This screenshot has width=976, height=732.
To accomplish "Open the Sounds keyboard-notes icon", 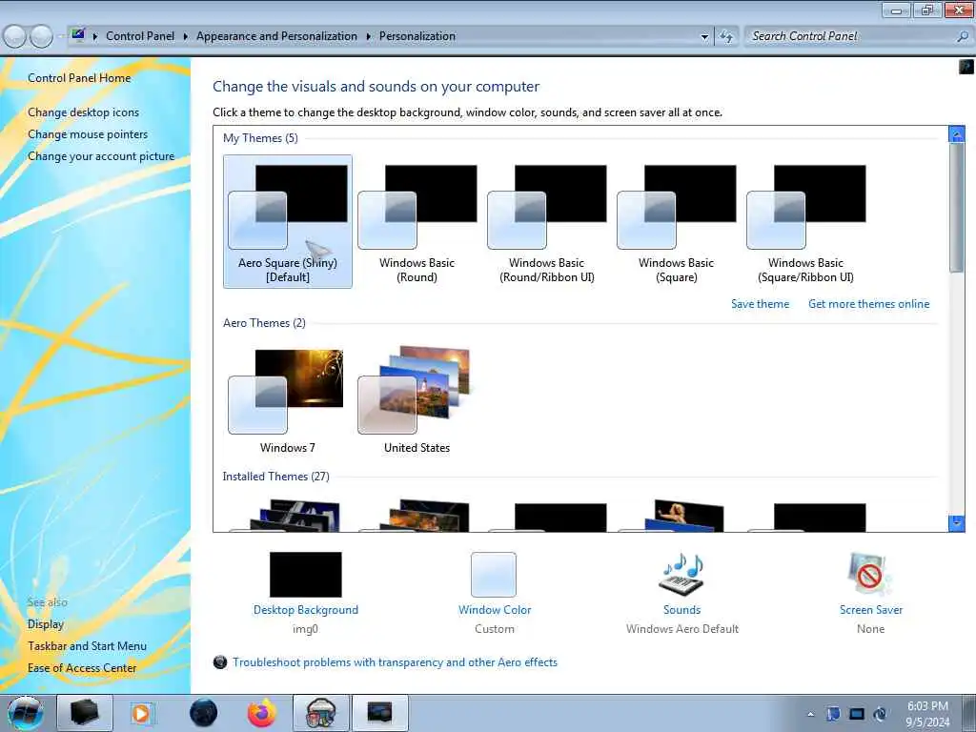I will [x=681, y=575].
